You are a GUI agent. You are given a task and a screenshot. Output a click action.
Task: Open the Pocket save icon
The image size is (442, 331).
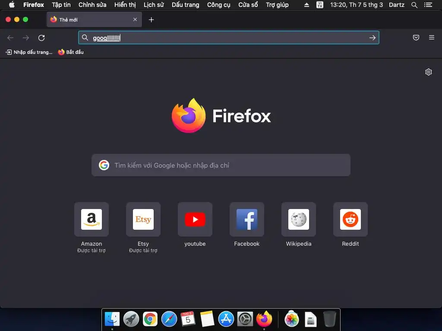(416, 37)
